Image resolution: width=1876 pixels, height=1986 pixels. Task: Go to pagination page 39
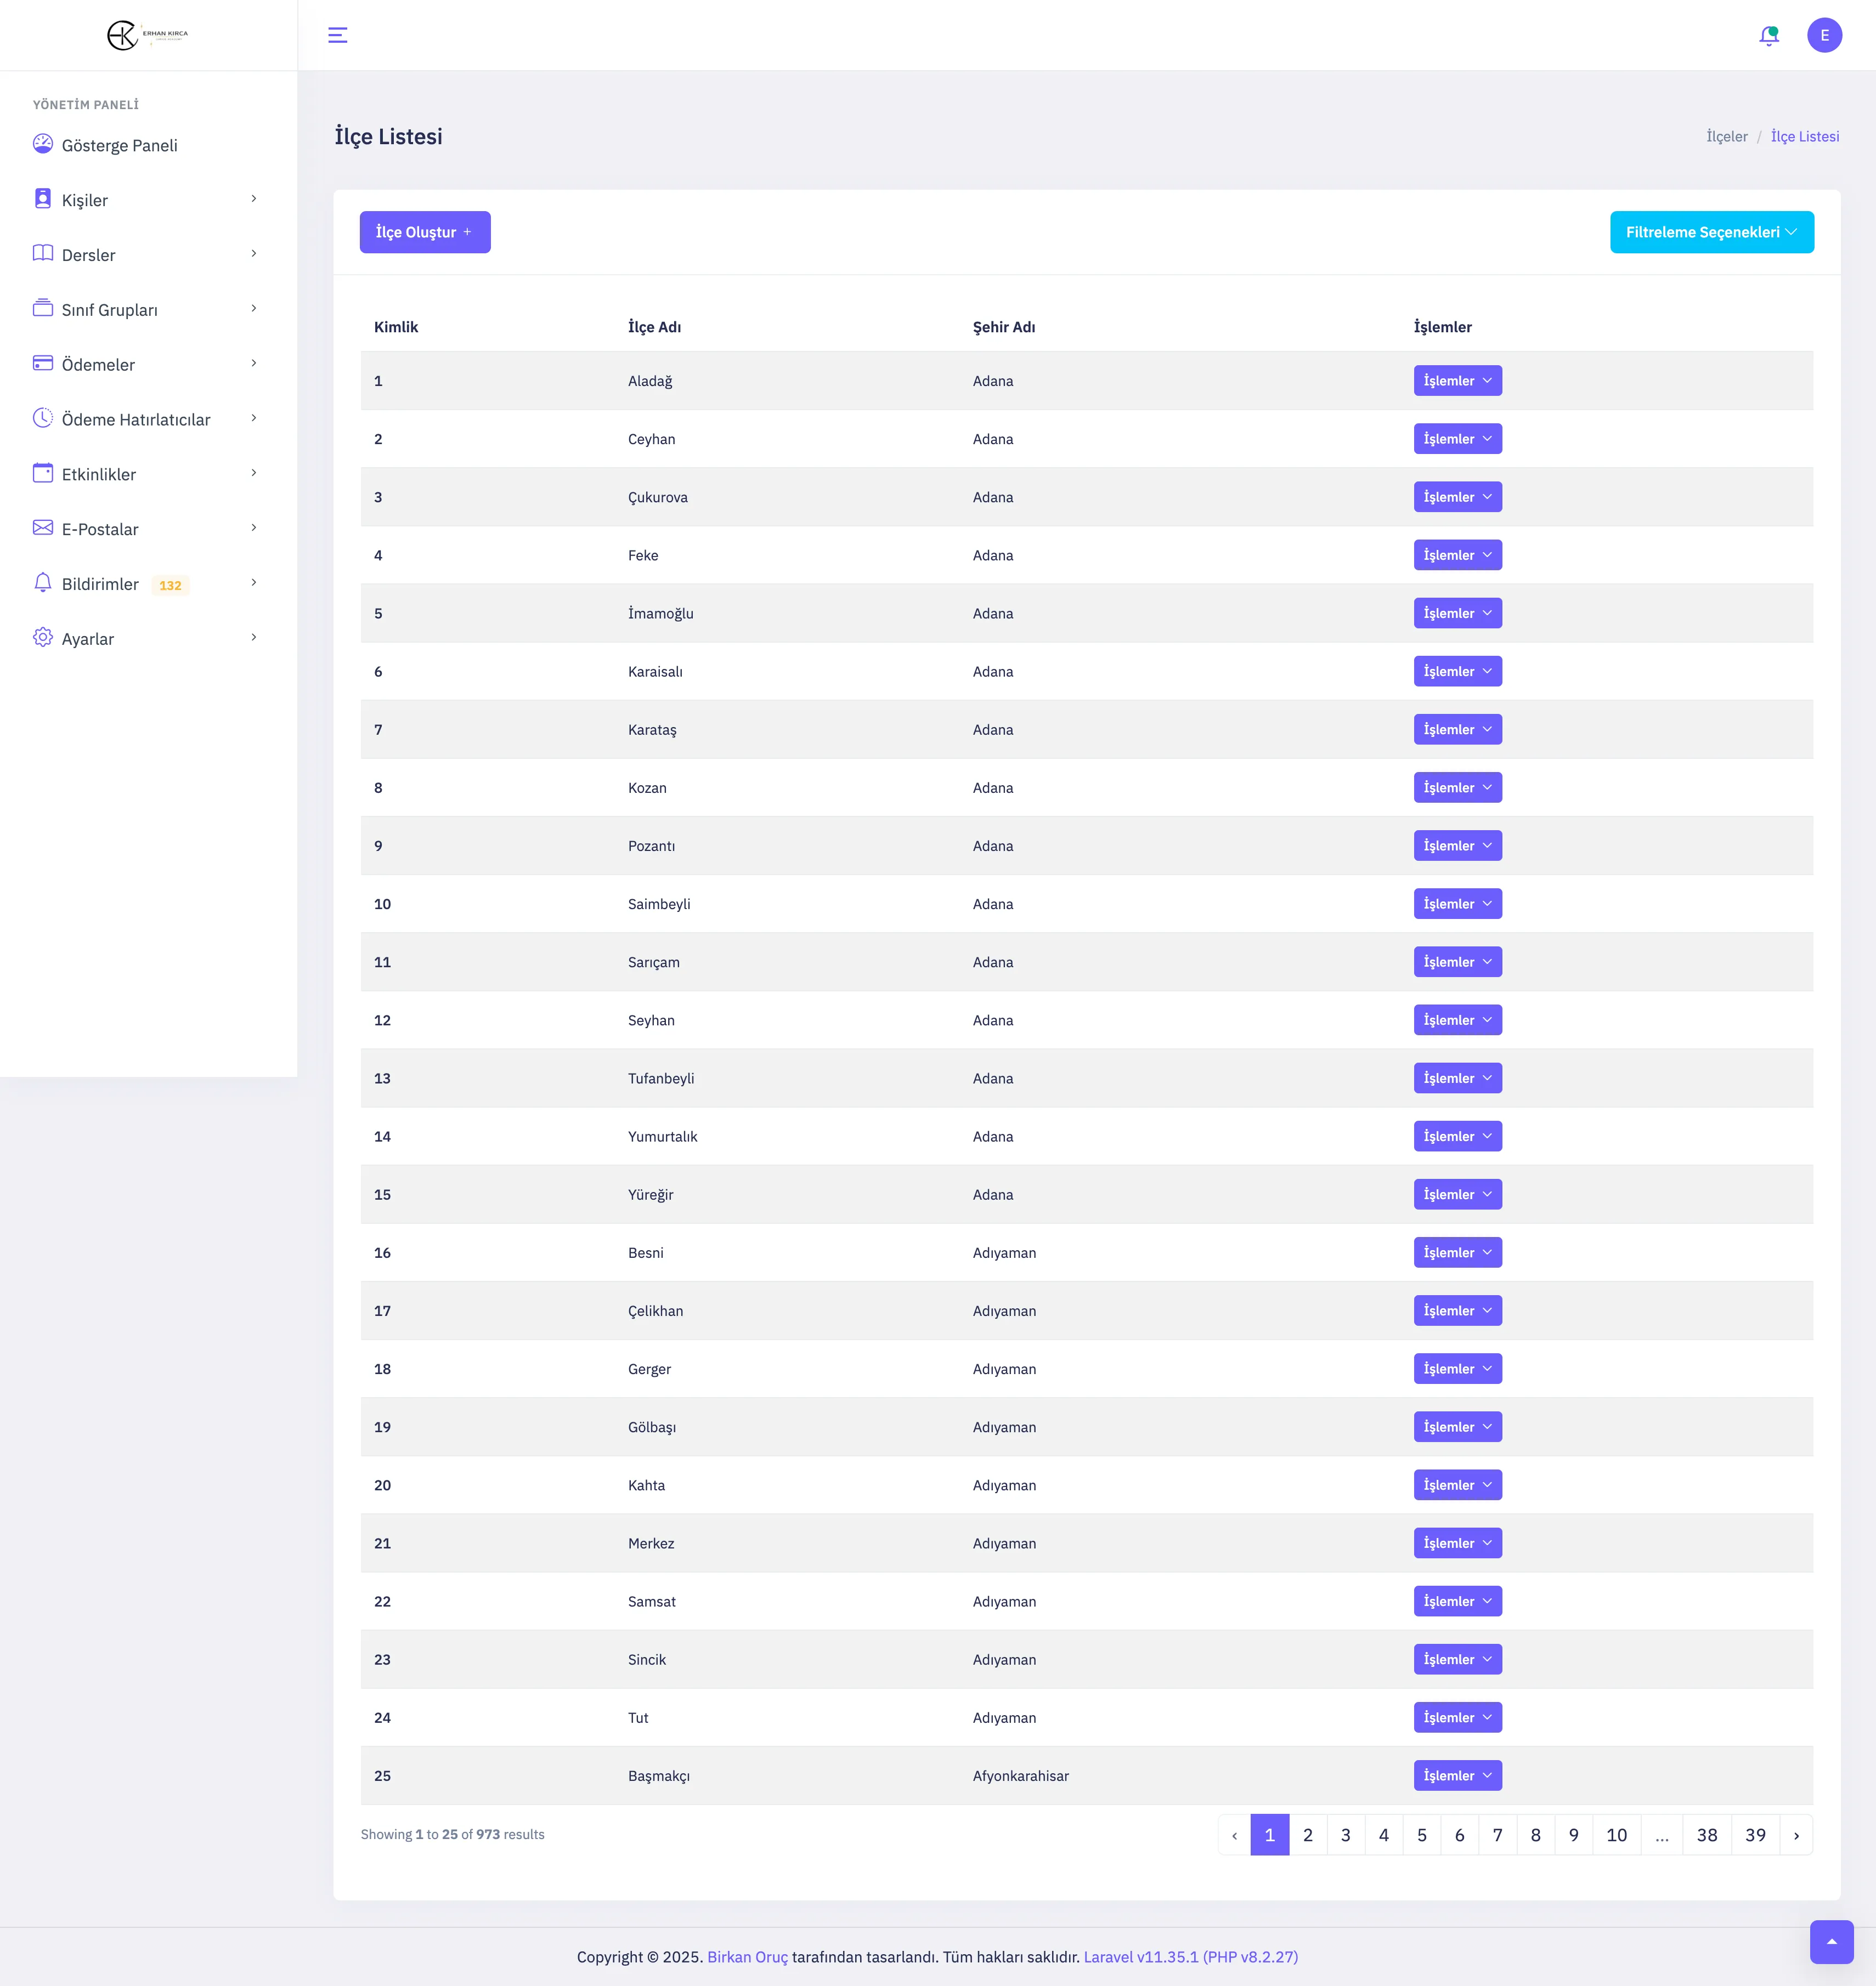(1755, 1835)
